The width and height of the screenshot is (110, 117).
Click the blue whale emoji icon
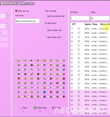point(64,70)
